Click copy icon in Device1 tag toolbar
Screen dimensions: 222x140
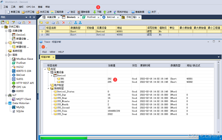click(53, 22)
